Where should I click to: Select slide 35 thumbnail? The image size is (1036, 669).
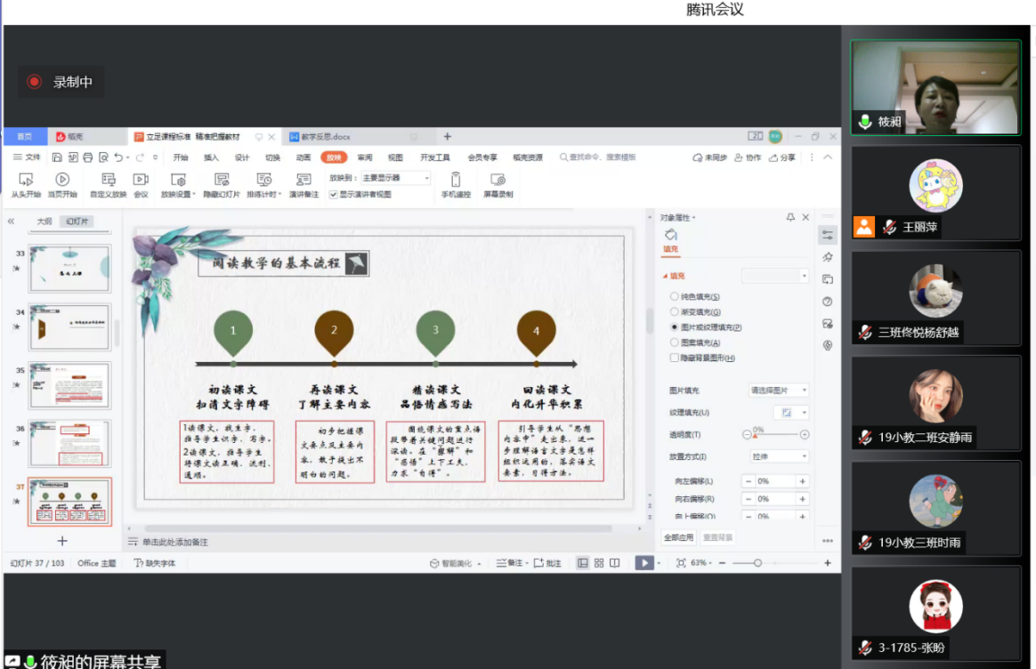69,385
